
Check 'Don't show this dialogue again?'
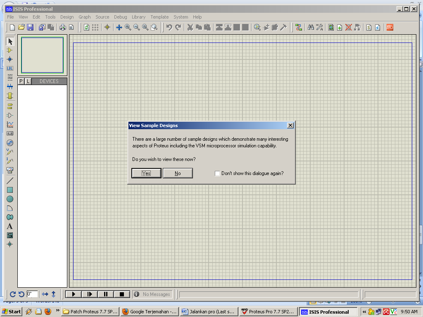pyautogui.click(x=217, y=173)
